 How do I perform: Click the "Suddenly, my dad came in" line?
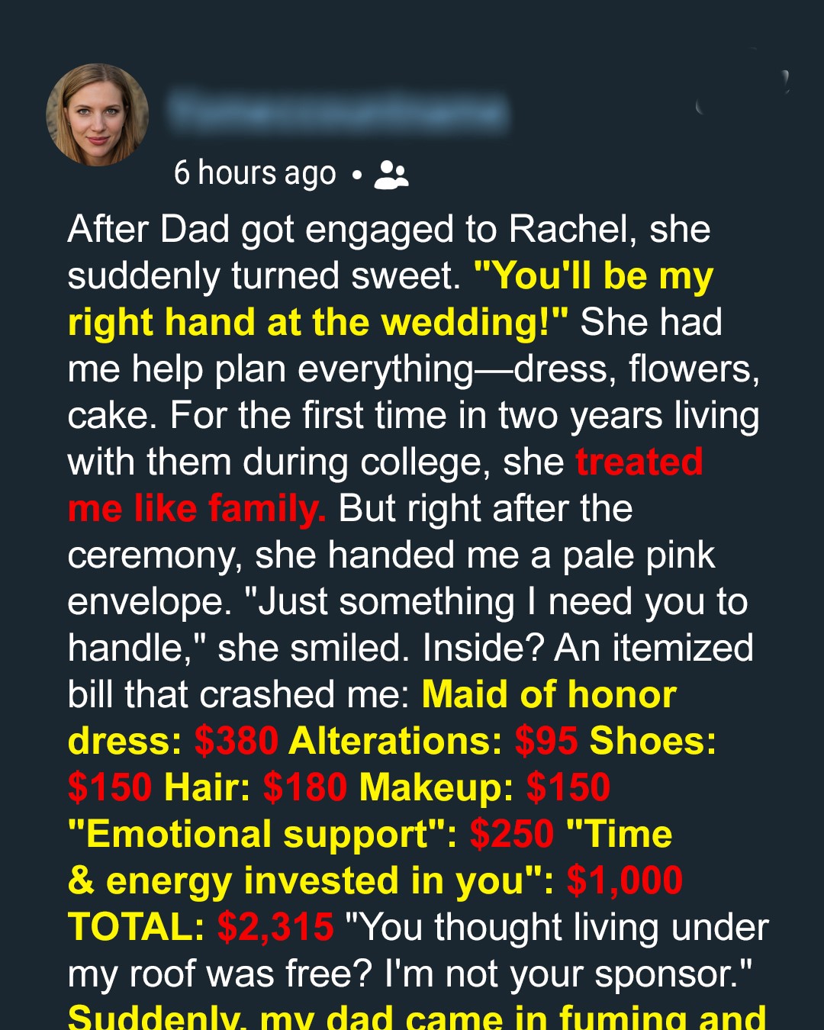[417, 1018]
